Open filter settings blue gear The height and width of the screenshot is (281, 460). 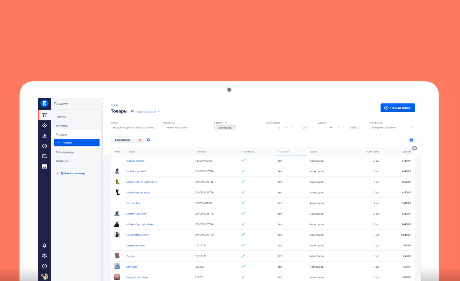click(x=149, y=140)
